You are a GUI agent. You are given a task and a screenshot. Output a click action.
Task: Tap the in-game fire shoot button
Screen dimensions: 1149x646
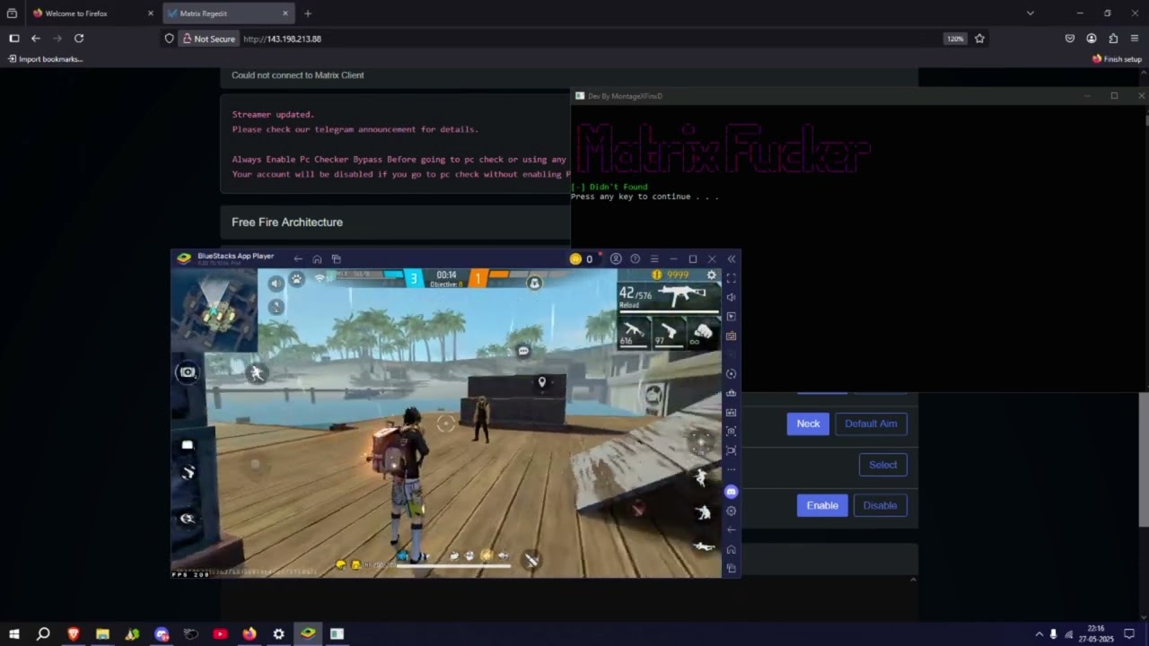(701, 441)
